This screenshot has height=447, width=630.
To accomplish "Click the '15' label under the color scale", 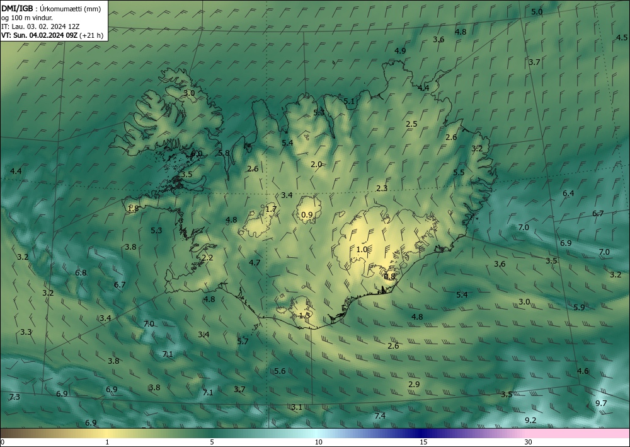I will [423, 442].
